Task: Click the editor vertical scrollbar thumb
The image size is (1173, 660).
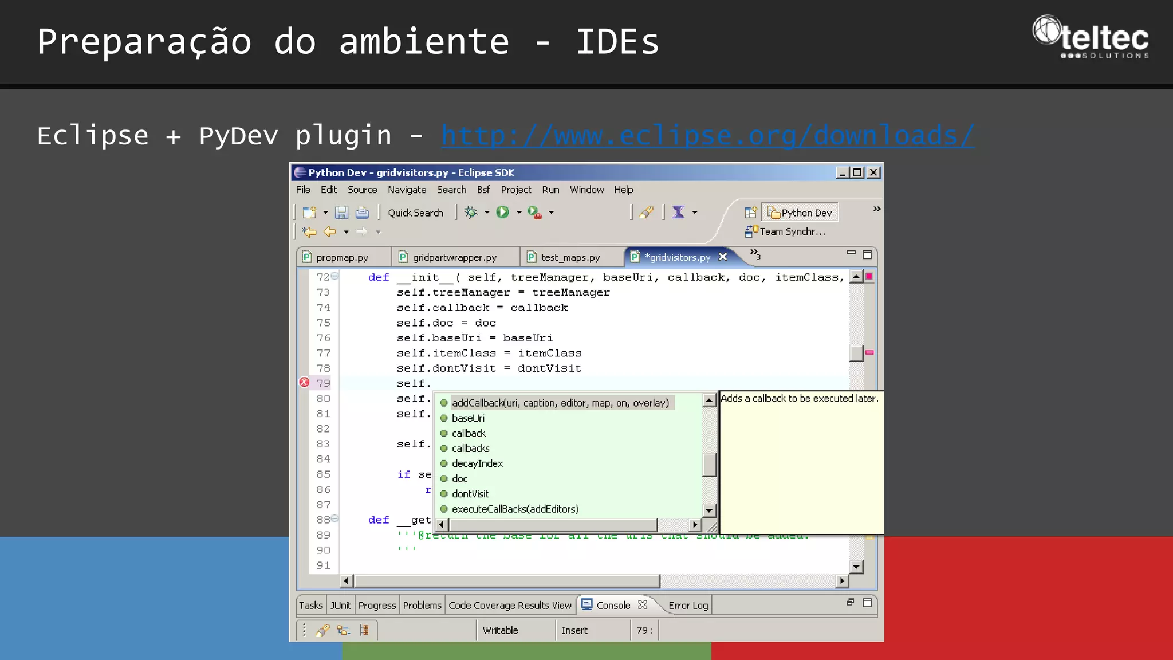Action: tap(856, 353)
